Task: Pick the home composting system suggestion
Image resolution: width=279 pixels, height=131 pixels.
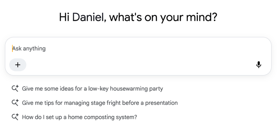Action: (74, 117)
